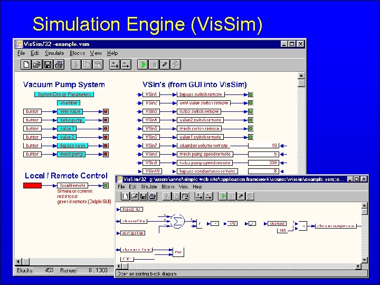Screen dimensions: 380x285
Task: Click first connector arrow icon in main toolbar
Action: [x=115, y=65]
